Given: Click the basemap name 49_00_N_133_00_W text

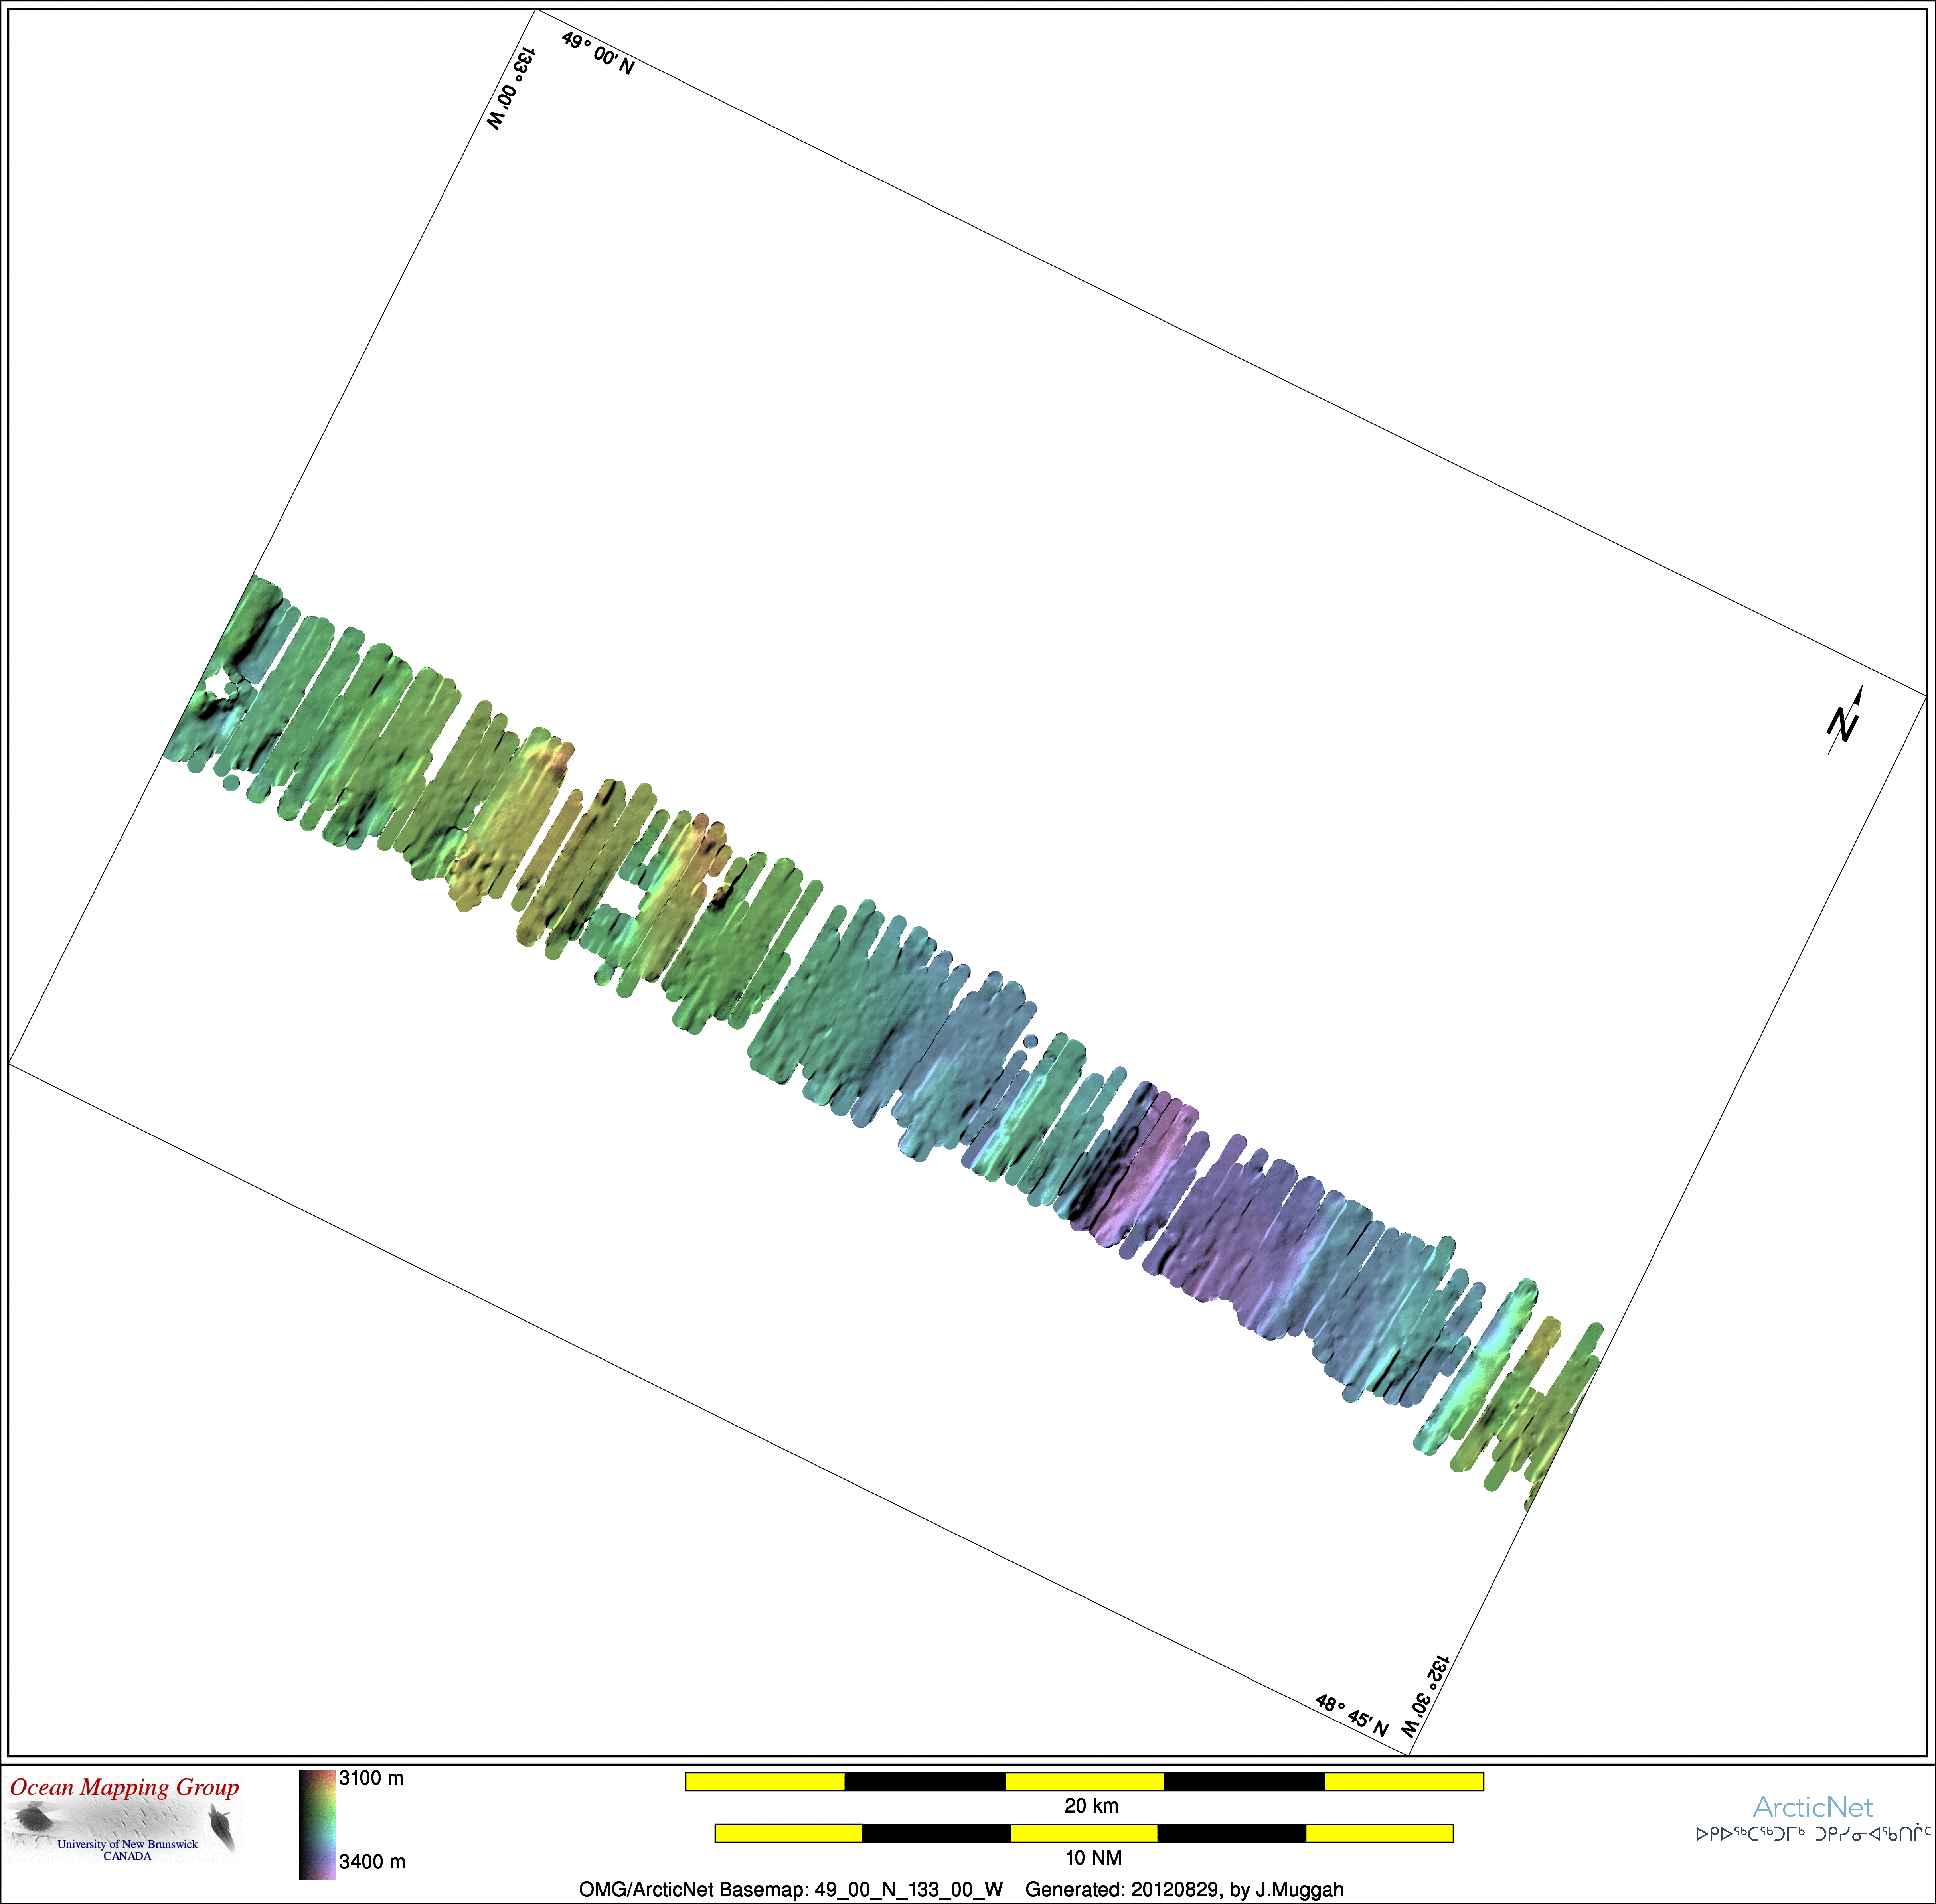Looking at the screenshot, I should (908, 1889).
